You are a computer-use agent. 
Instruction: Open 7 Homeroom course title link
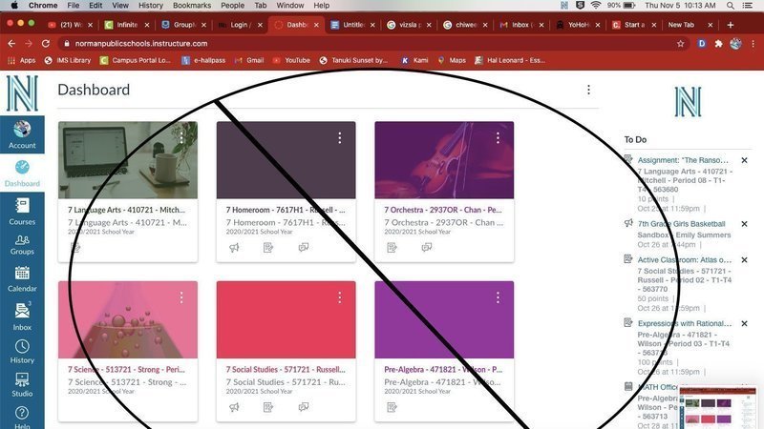tap(285, 210)
